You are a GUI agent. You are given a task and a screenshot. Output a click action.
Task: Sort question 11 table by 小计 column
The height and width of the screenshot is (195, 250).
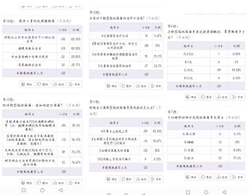(145, 123)
